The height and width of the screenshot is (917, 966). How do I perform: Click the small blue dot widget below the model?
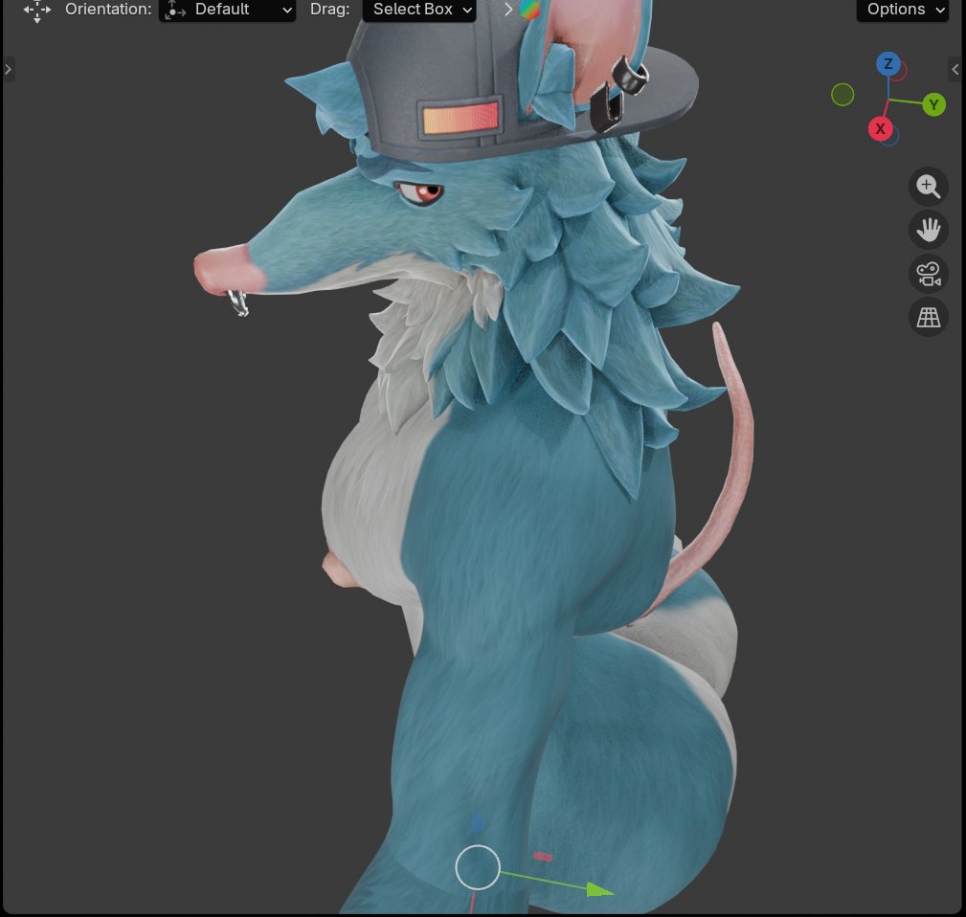[x=476, y=822]
